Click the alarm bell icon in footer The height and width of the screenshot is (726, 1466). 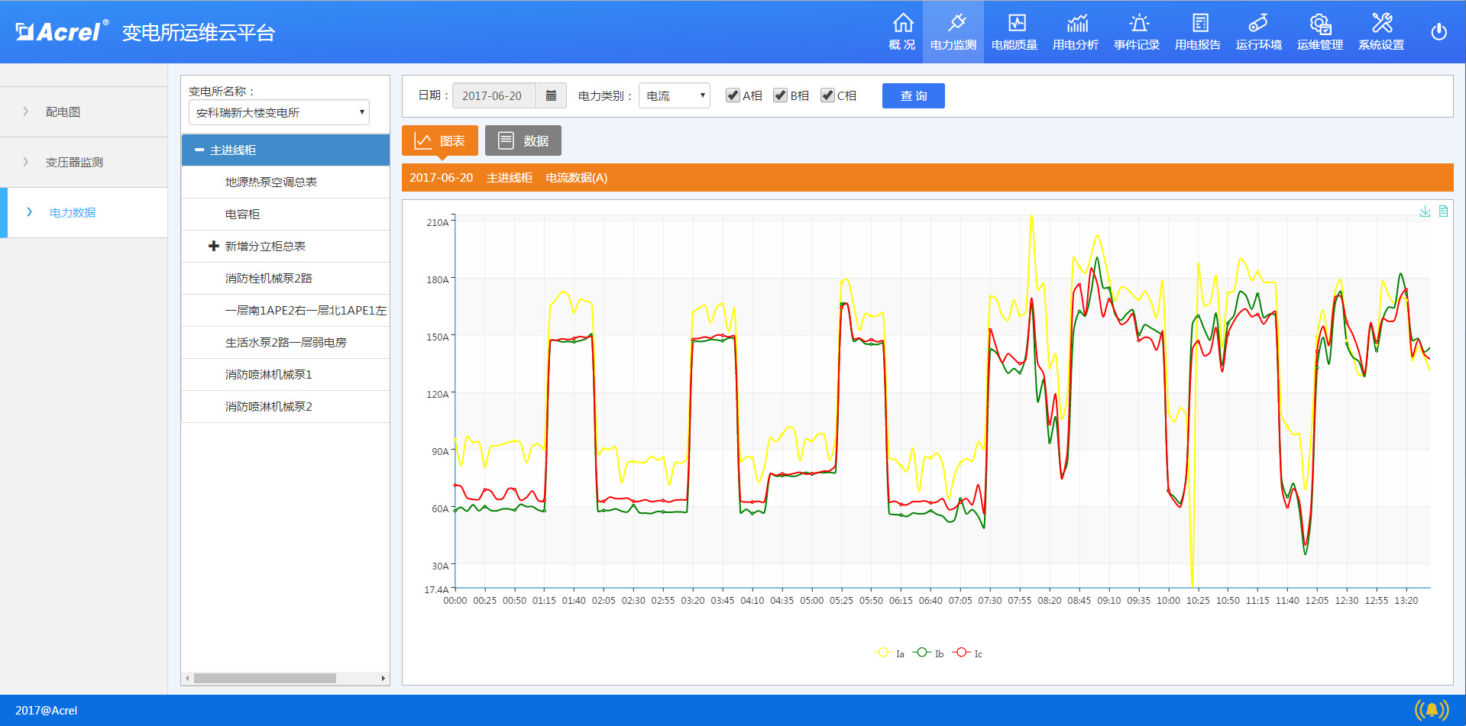point(1431,711)
